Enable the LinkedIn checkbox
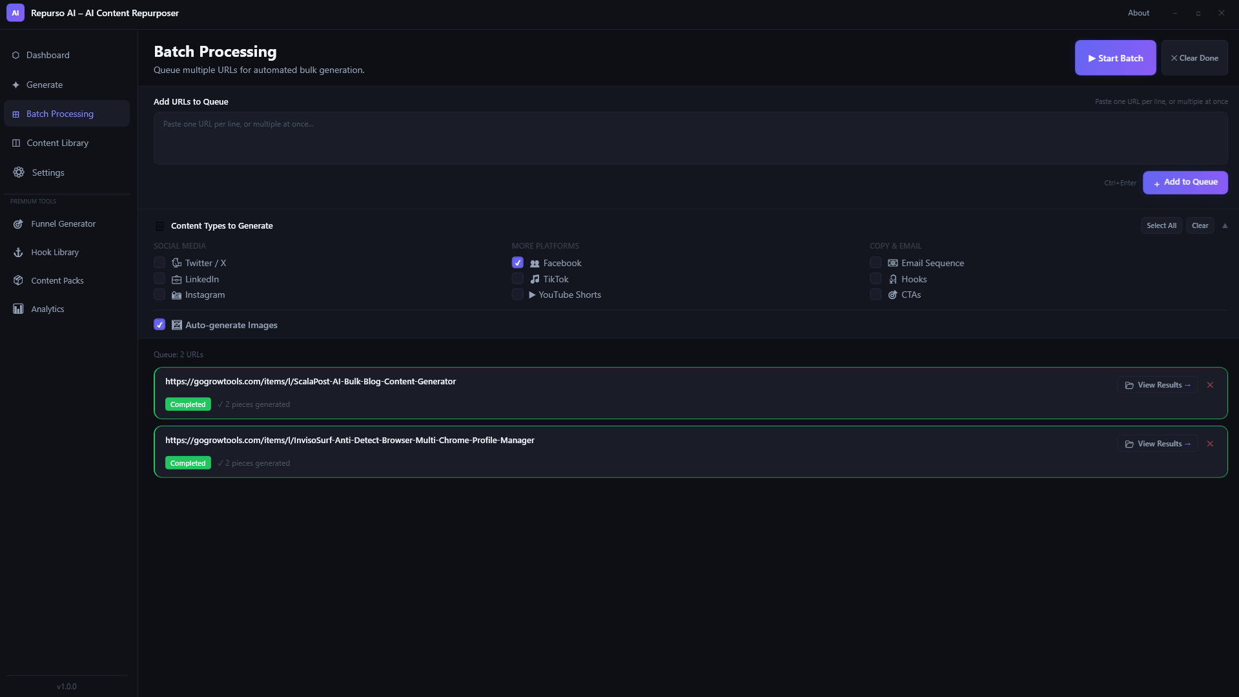This screenshot has height=697, width=1239. [x=159, y=279]
